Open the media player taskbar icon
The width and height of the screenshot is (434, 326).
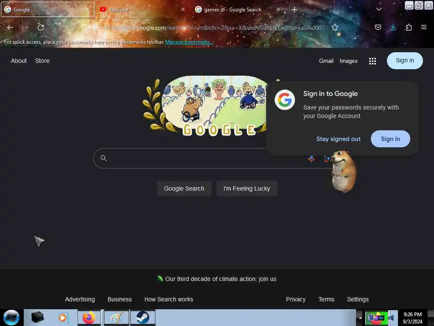pyautogui.click(x=63, y=318)
